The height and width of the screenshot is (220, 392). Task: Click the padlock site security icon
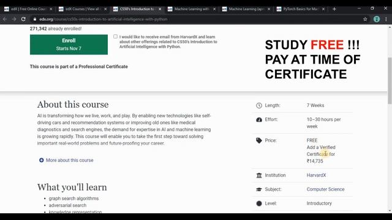pyautogui.click(x=35, y=19)
